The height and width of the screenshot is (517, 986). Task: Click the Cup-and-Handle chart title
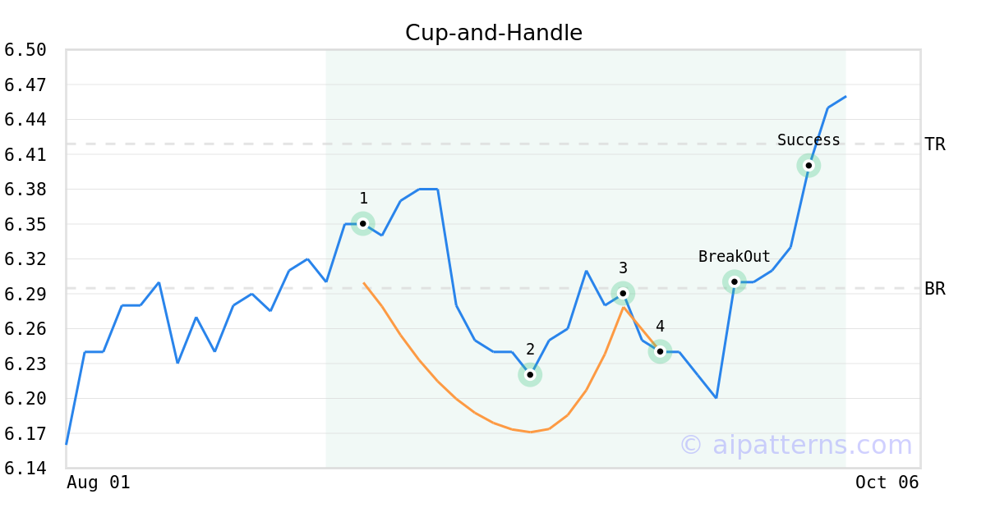[x=493, y=33]
